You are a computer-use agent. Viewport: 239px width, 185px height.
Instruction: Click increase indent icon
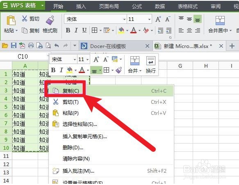(169, 30)
